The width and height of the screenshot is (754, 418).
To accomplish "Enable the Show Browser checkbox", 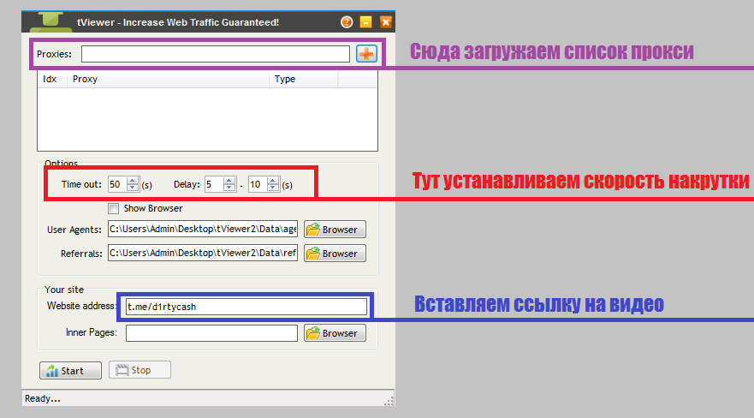I will pos(113,208).
